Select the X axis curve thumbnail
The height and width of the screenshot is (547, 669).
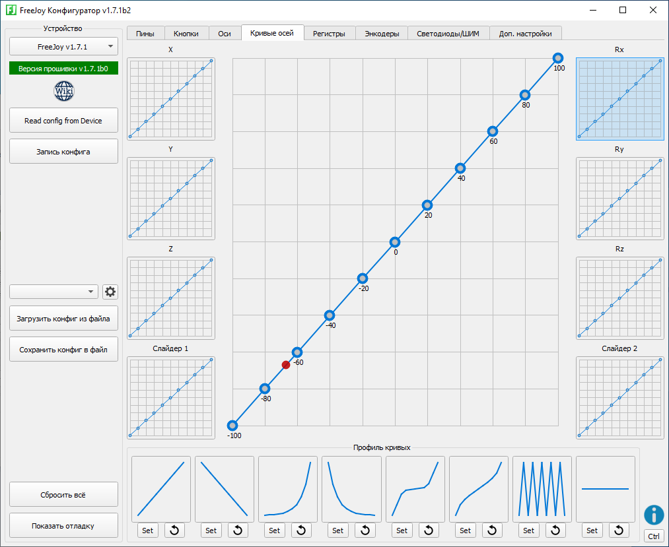pyautogui.click(x=170, y=98)
